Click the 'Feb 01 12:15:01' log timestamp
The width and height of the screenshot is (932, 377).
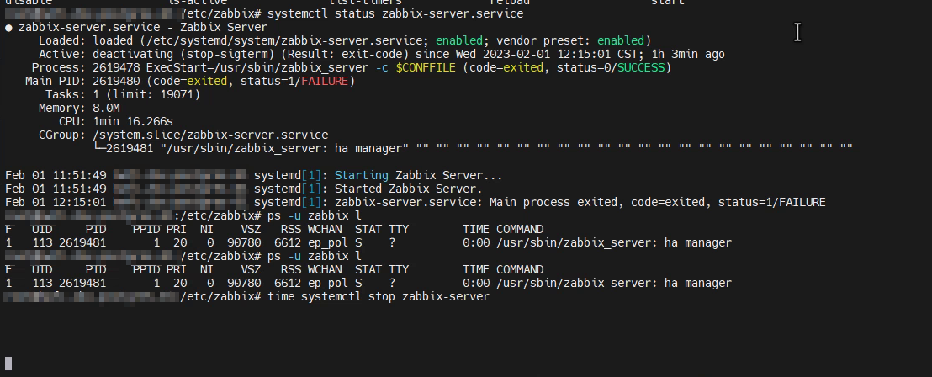pyautogui.click(x=56, y=202)
